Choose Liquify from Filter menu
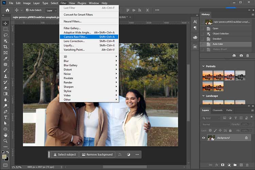The image size is (255, 170). [89, 45]
